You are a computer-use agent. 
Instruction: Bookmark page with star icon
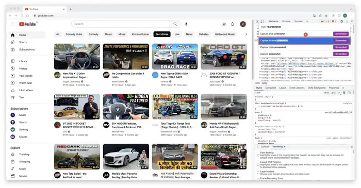tap(326, 15)
